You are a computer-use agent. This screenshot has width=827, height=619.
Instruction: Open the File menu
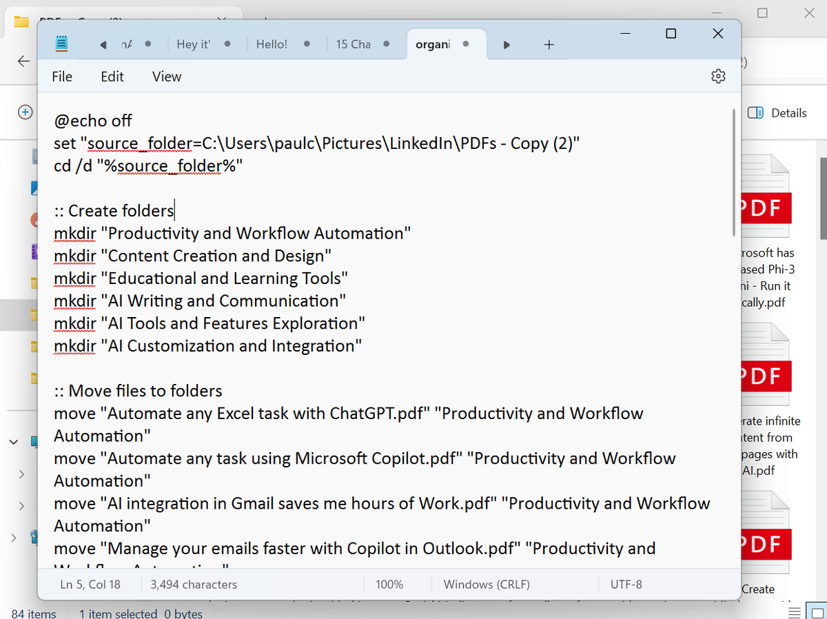click(x=61, y=77)
